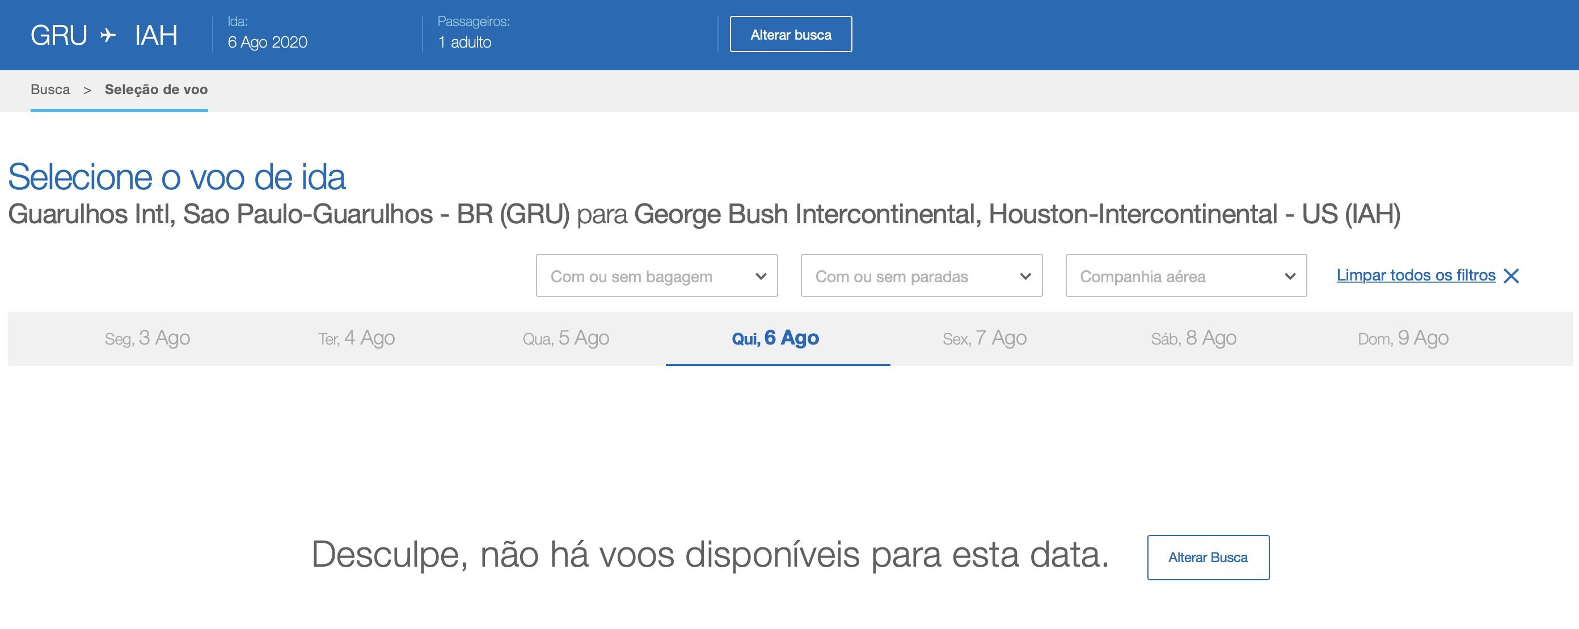Open the Companhia aérea dropdown

[x=1186, y=275]
